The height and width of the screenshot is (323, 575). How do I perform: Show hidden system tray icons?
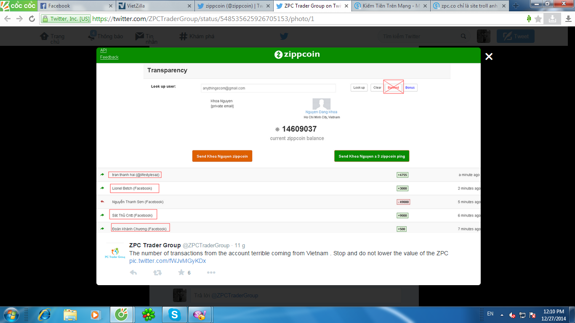coord(501,315)
